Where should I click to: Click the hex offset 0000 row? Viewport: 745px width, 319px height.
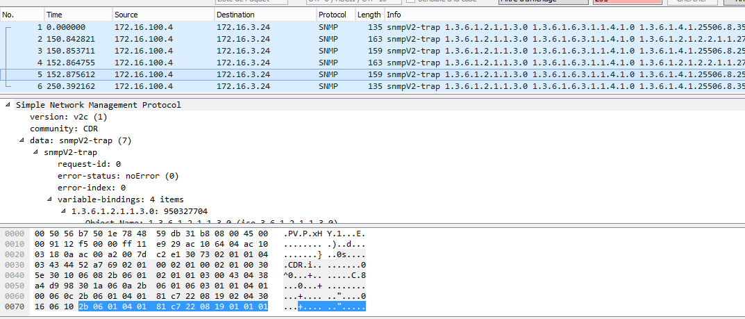13,234
